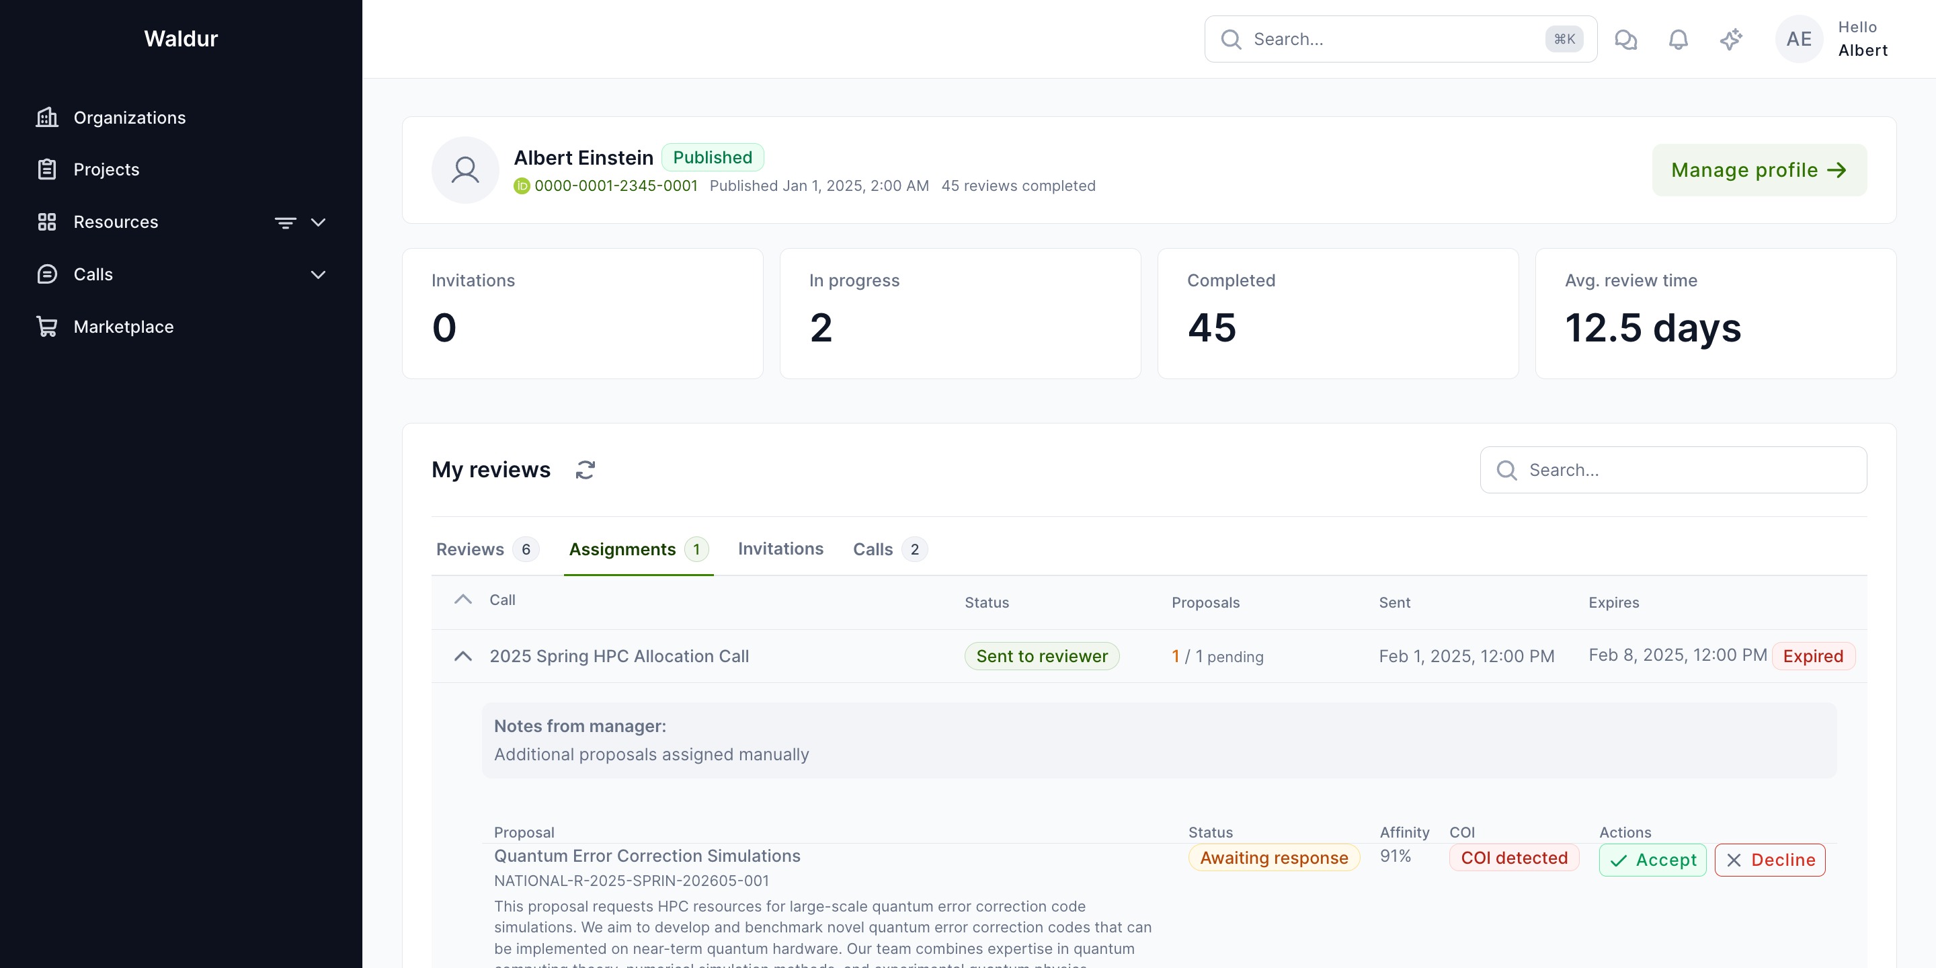The width and height of the screenshot is (1936, 968).
Task: Focus the My reviews search field
Action: pos(1673,470)
